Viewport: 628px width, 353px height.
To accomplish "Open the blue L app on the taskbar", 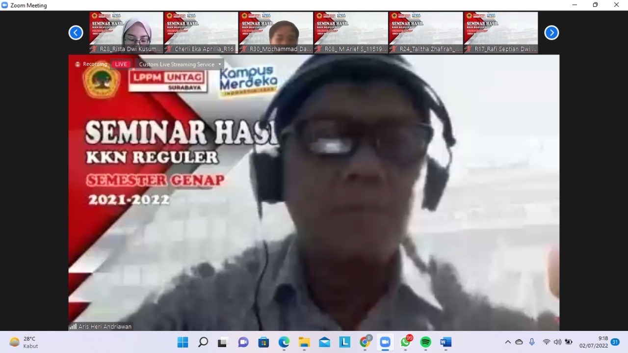I will 345,342.
